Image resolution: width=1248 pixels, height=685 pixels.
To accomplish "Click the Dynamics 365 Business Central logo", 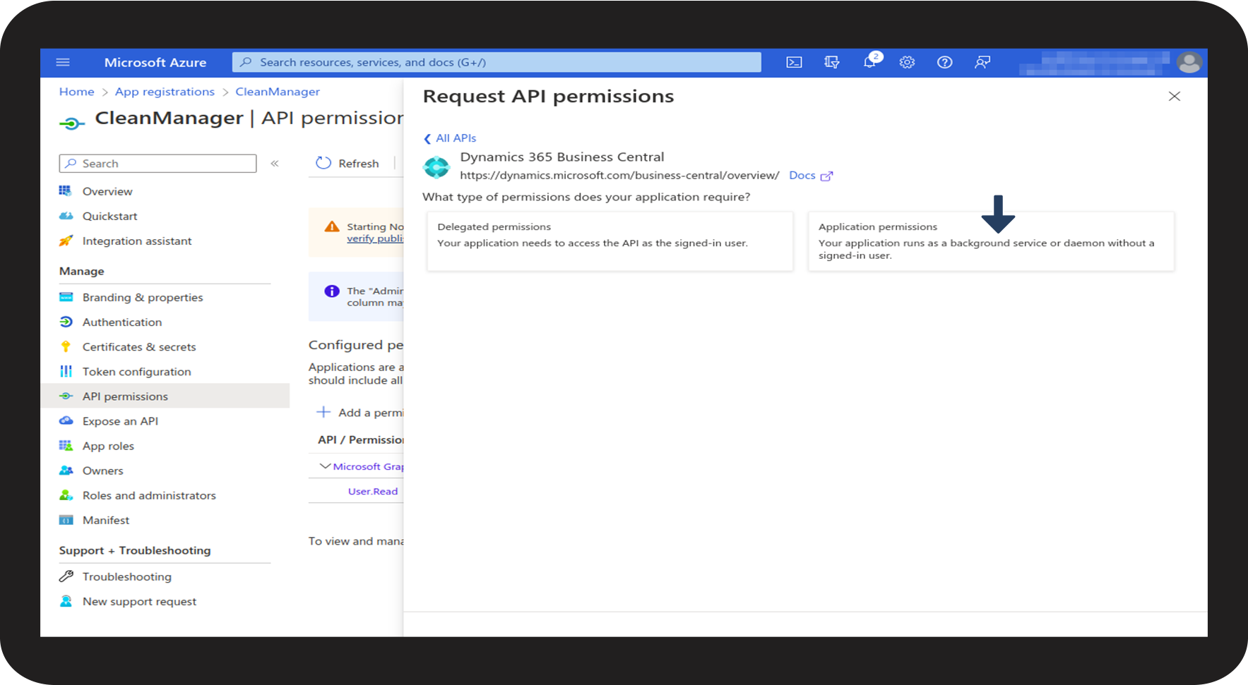I will pos(436,167).
